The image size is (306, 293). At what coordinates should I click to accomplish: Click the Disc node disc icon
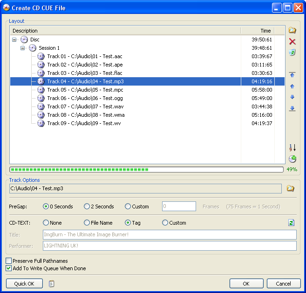click(x=24, y=40)
